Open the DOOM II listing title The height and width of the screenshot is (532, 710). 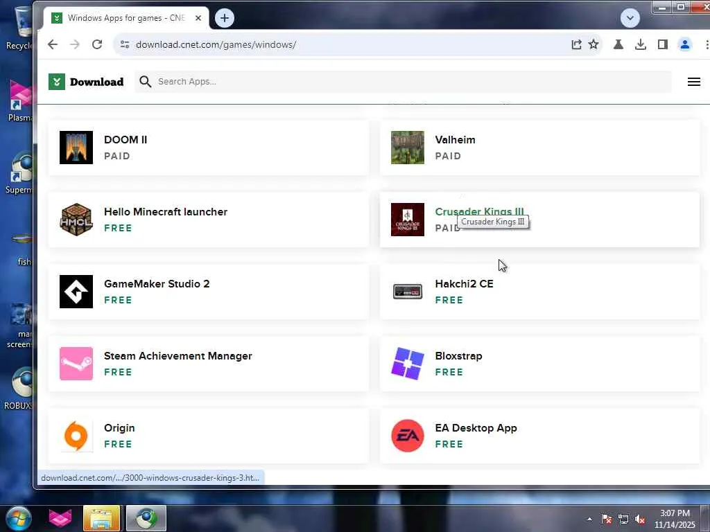pos(125,140)
